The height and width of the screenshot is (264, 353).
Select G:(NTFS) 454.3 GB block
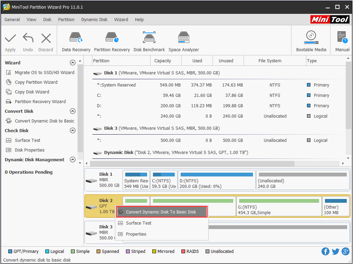[x=279, y=206]
